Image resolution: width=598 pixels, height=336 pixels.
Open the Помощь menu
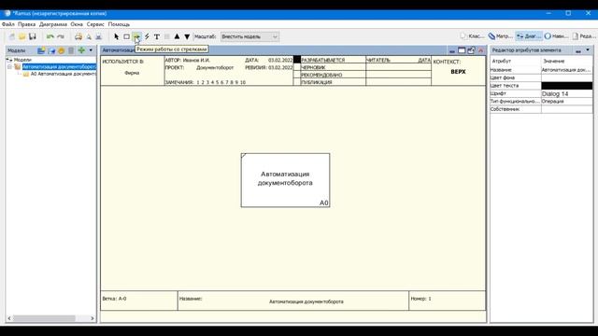pos(119,24)
